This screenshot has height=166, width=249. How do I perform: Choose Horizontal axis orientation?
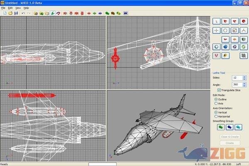pyautogui.click(x=216, y=117)
